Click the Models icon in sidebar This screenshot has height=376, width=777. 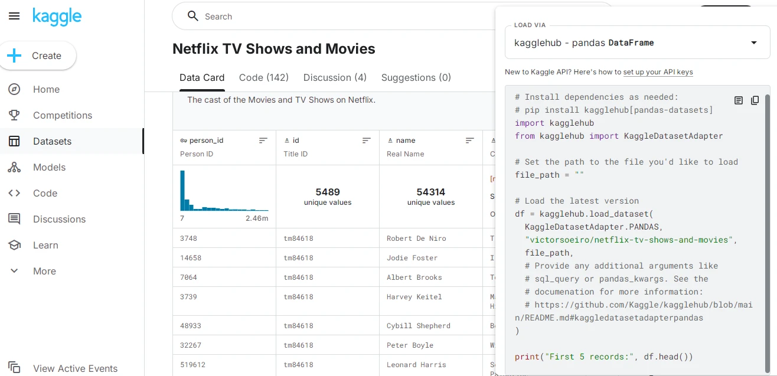coord(14,167)
